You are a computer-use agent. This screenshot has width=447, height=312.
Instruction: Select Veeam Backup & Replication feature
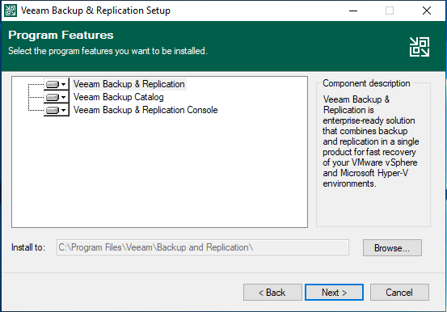point(129,84)
